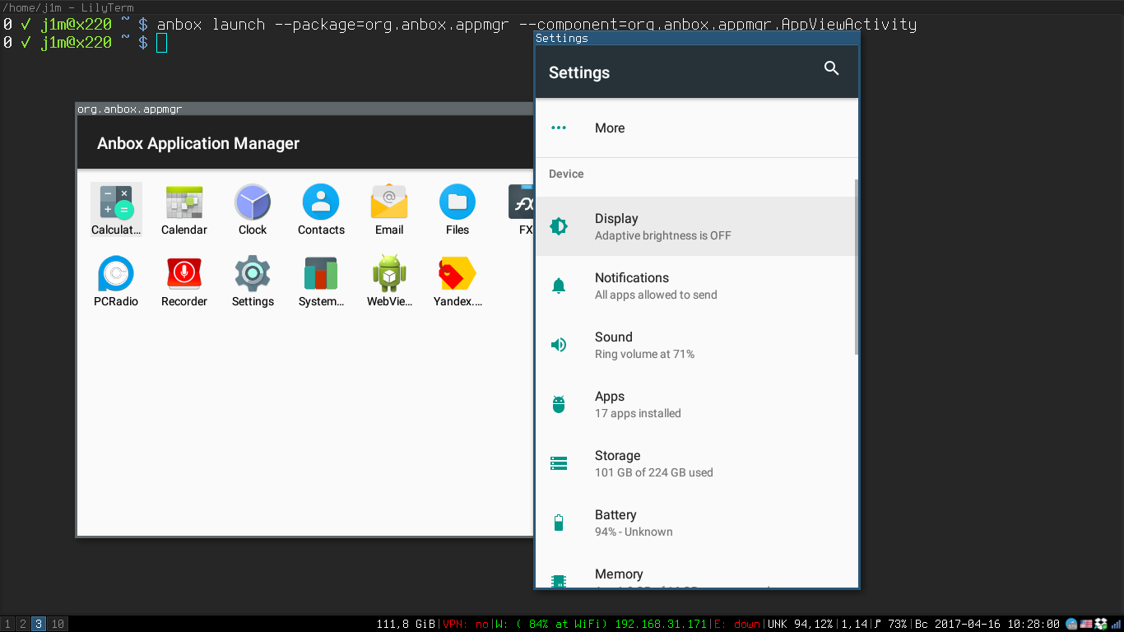
Task: Click the 73% volume status
Action: tap(890, 624)
